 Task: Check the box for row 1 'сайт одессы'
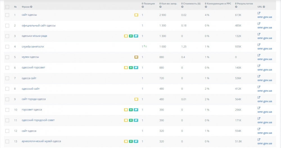tap(7, 15)
